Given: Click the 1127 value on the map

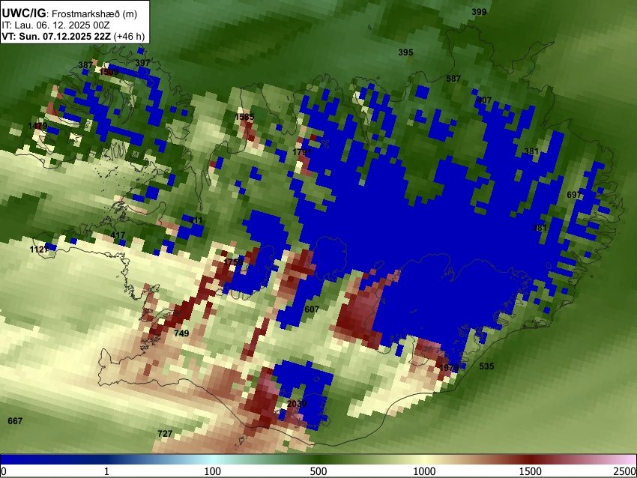Looking at the screenshot, I should click(x=40, y=249).
